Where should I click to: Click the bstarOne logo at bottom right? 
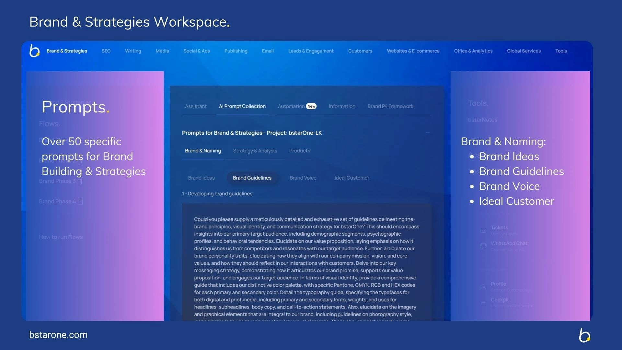584,335
